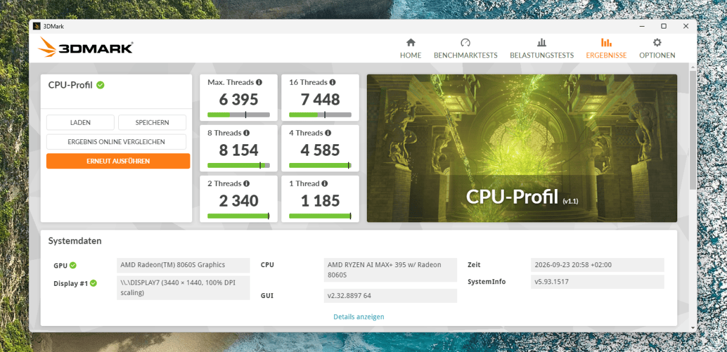
Task: Click the 16 Threads score 7 448
Action: (320, 99)
